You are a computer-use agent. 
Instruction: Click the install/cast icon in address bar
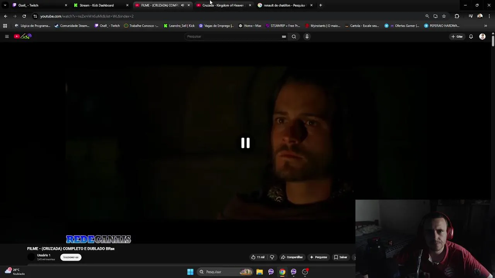coord(435,16)
